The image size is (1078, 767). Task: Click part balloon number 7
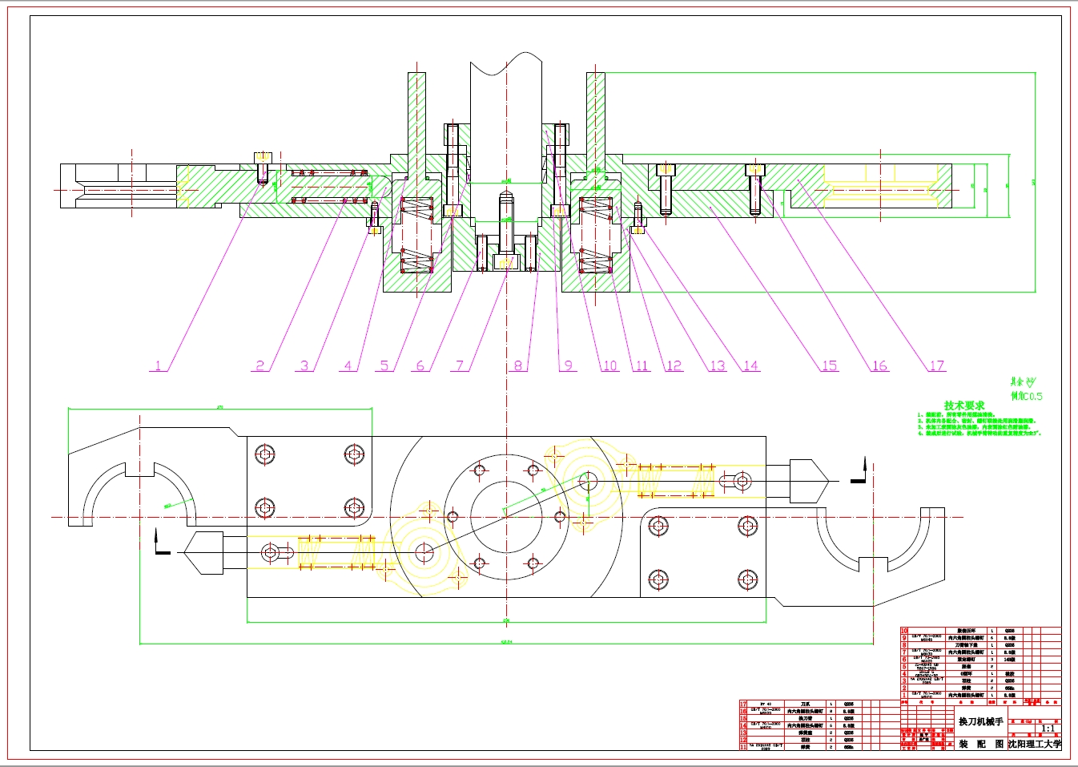click(460, 365)
